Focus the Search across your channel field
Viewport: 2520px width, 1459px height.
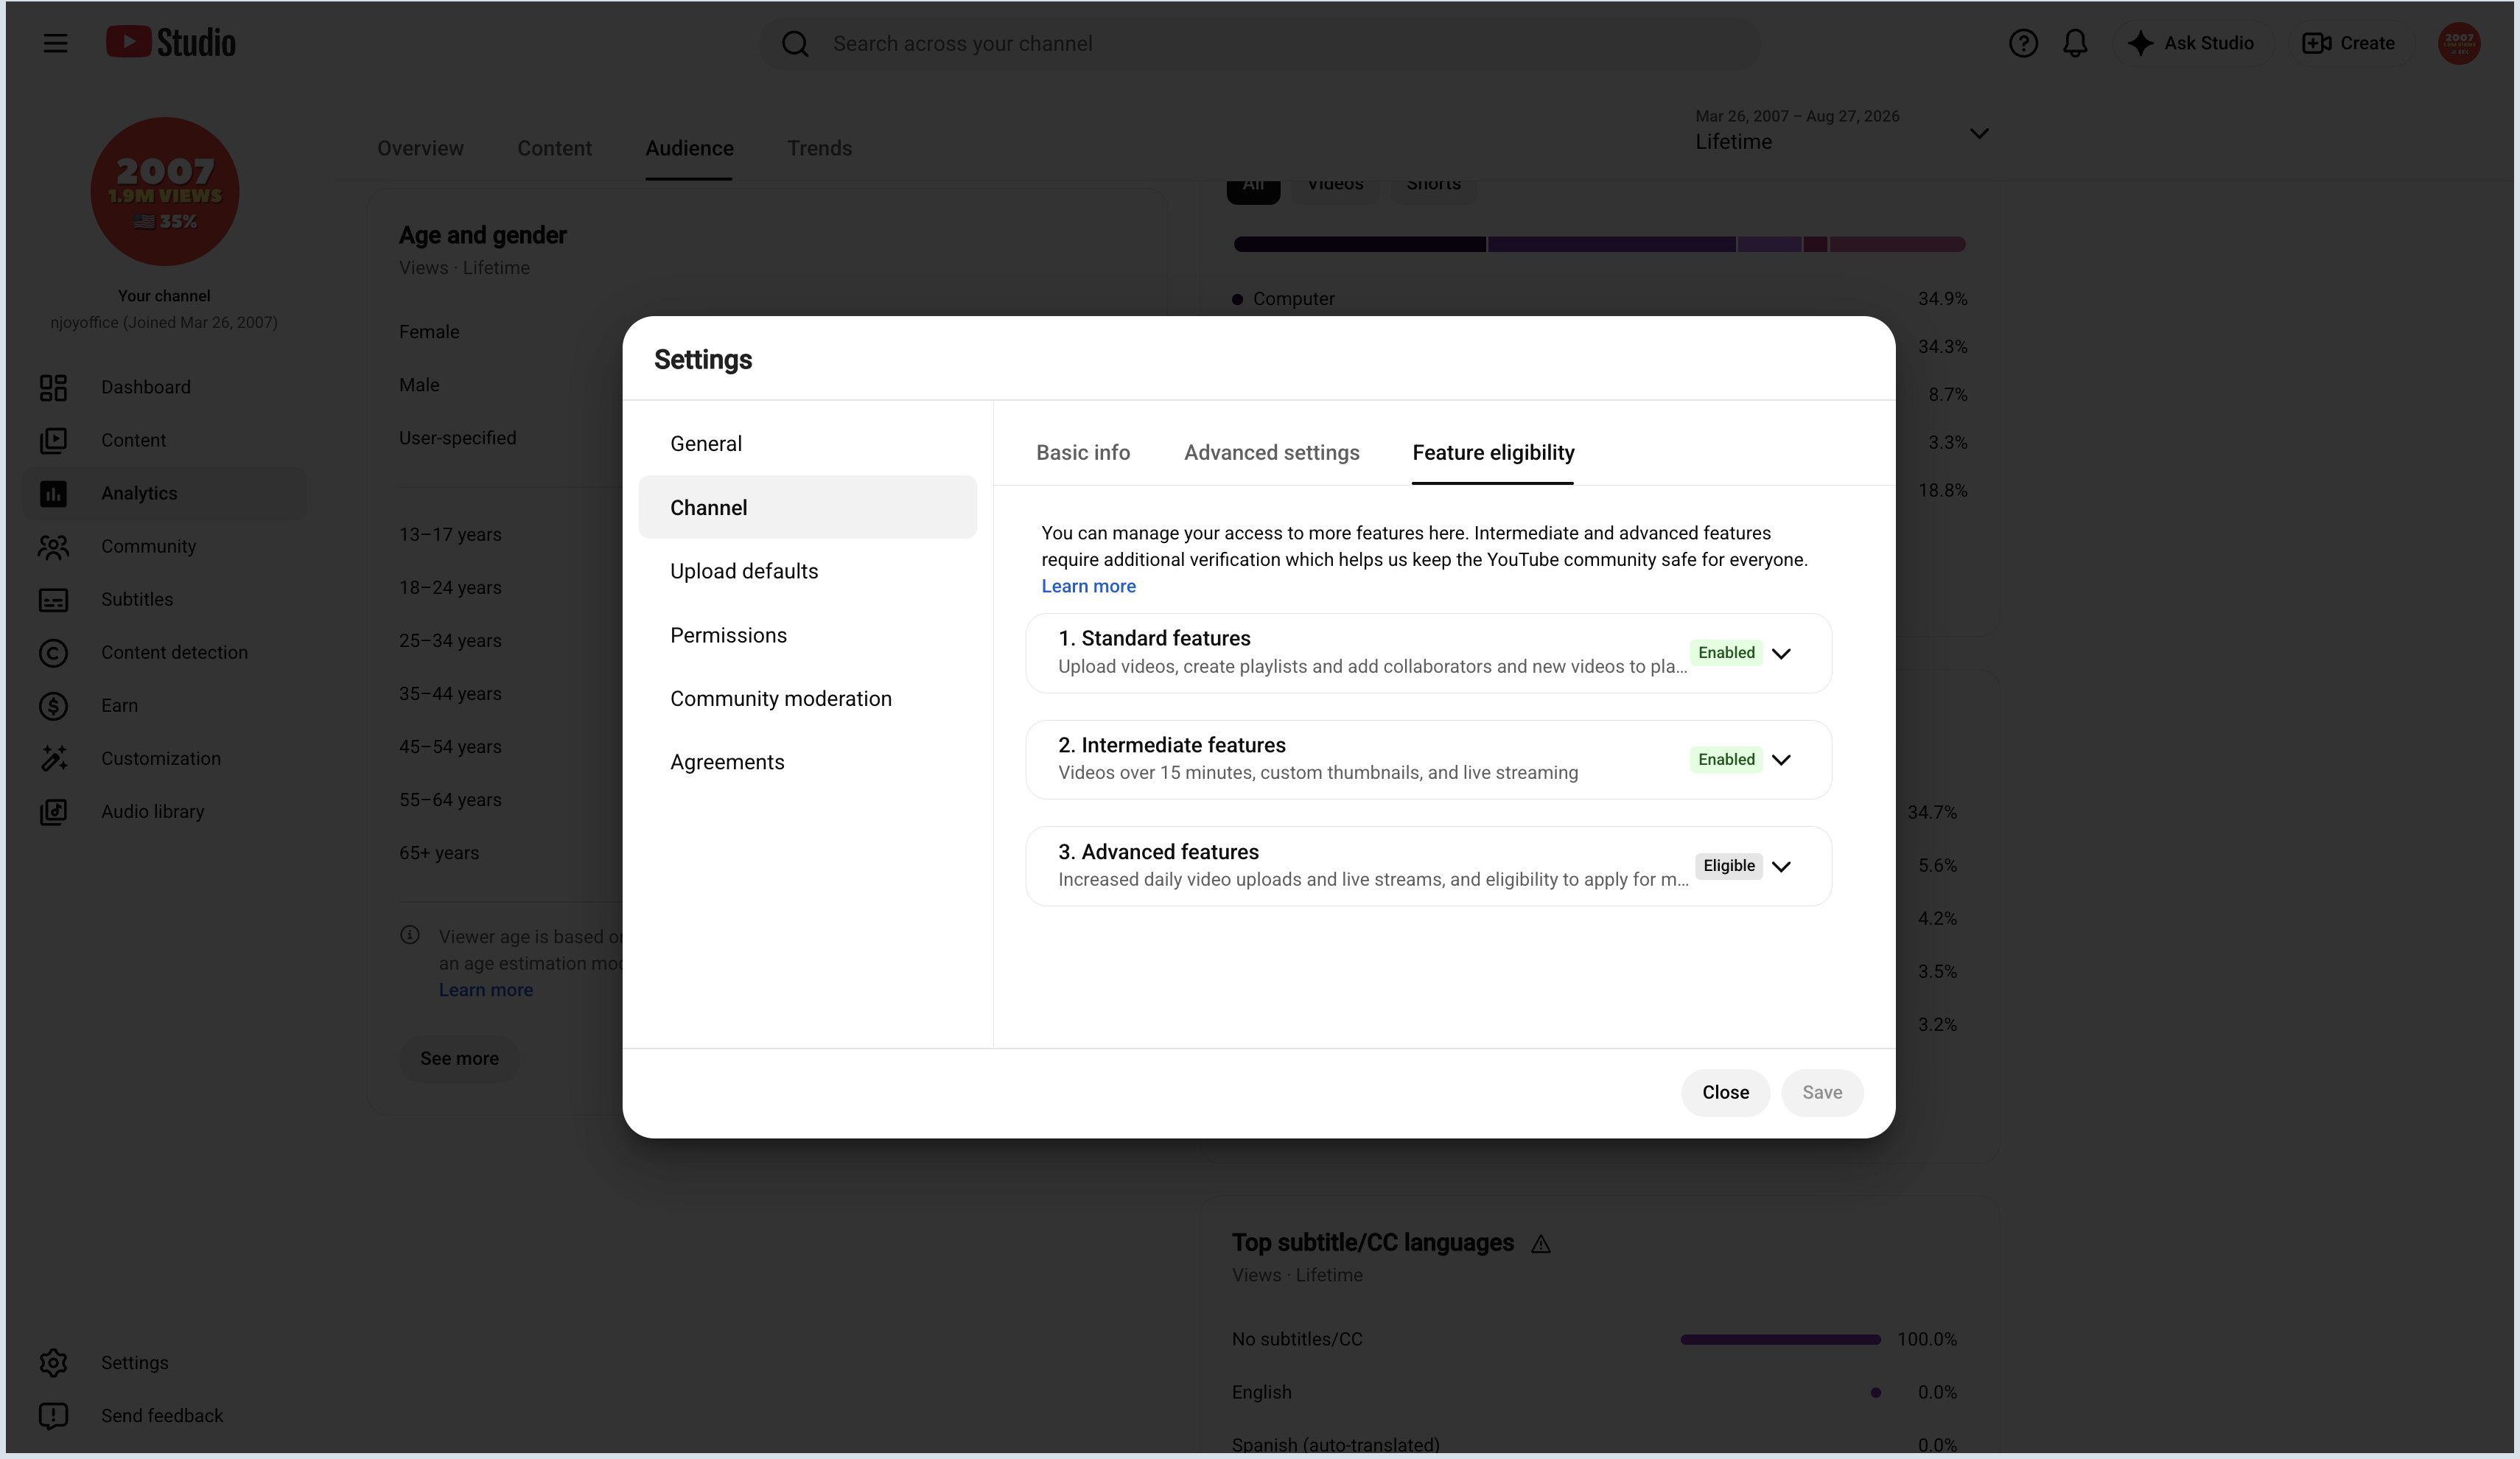pyautogui.click(x=1260, y=44)
